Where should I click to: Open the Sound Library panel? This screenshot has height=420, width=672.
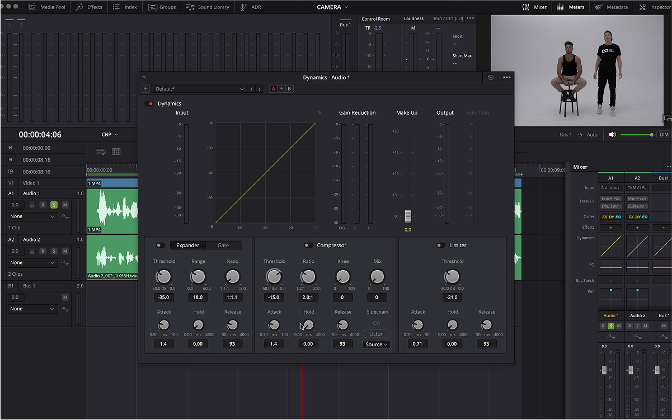coord(208,7)
